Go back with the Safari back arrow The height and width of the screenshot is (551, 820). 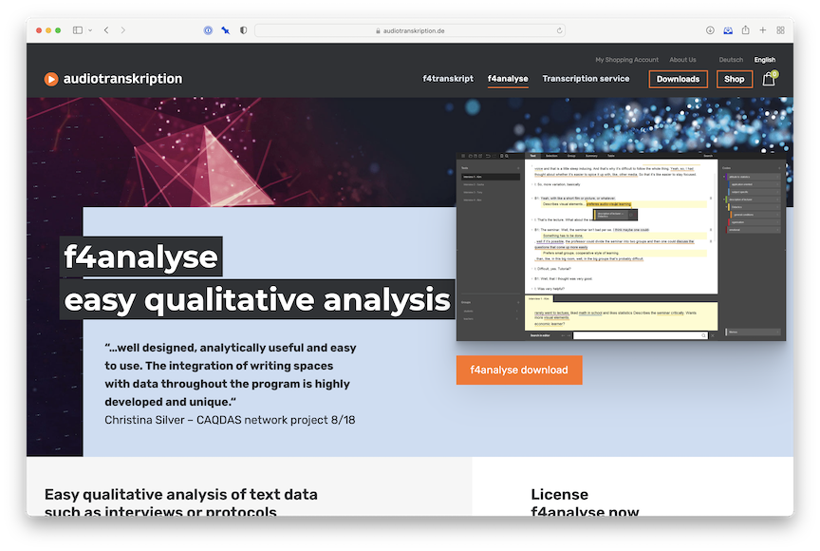[x=106, y=30]
